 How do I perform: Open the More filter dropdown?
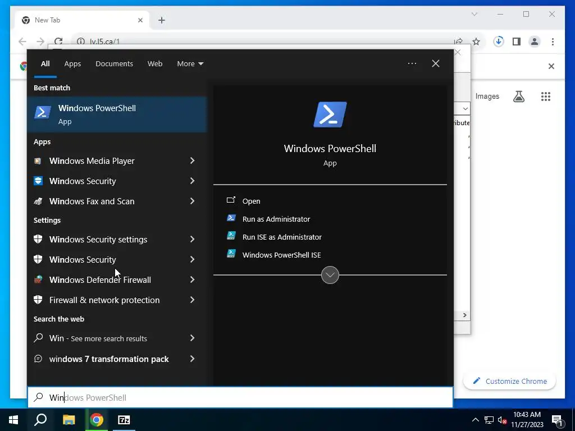click(190, 64)
